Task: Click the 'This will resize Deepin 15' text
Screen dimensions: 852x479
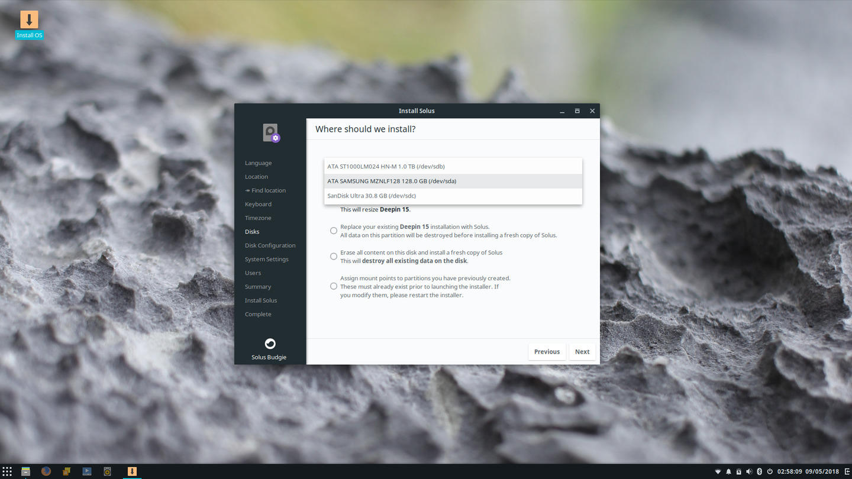Action: coord(375,209)
